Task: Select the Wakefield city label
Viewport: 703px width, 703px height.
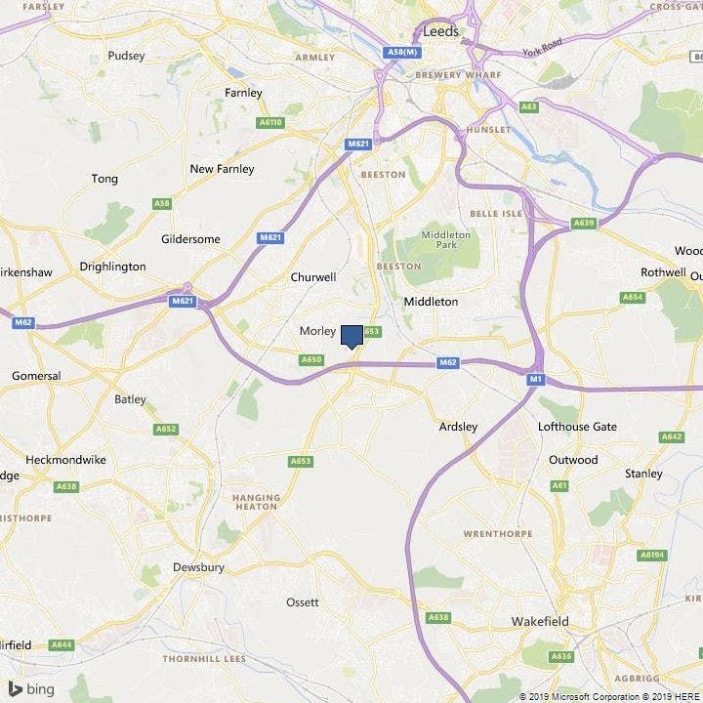Action: (540, 621)
